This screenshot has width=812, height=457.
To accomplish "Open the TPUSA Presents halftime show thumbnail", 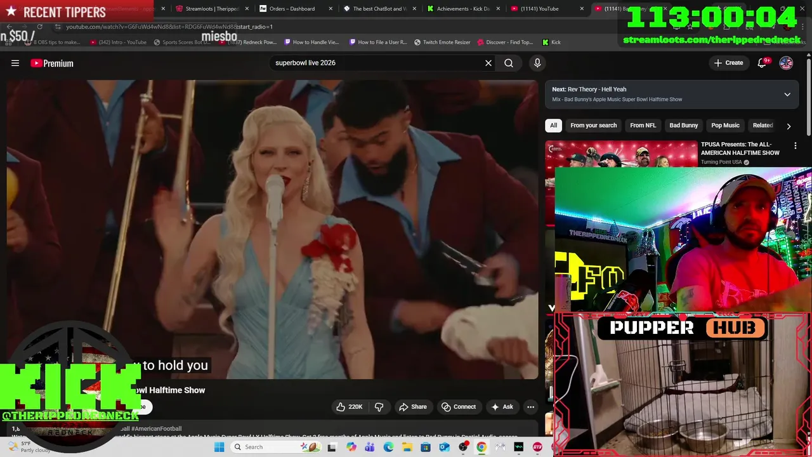I will [621, 154].
